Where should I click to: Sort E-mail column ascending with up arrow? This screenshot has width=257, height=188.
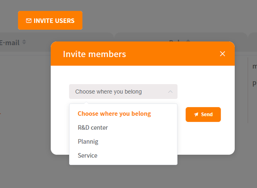click(x=24, y=41)
